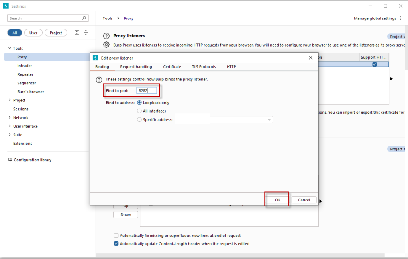Collapse the Tools tree in the sidebar

click(9, 48)
